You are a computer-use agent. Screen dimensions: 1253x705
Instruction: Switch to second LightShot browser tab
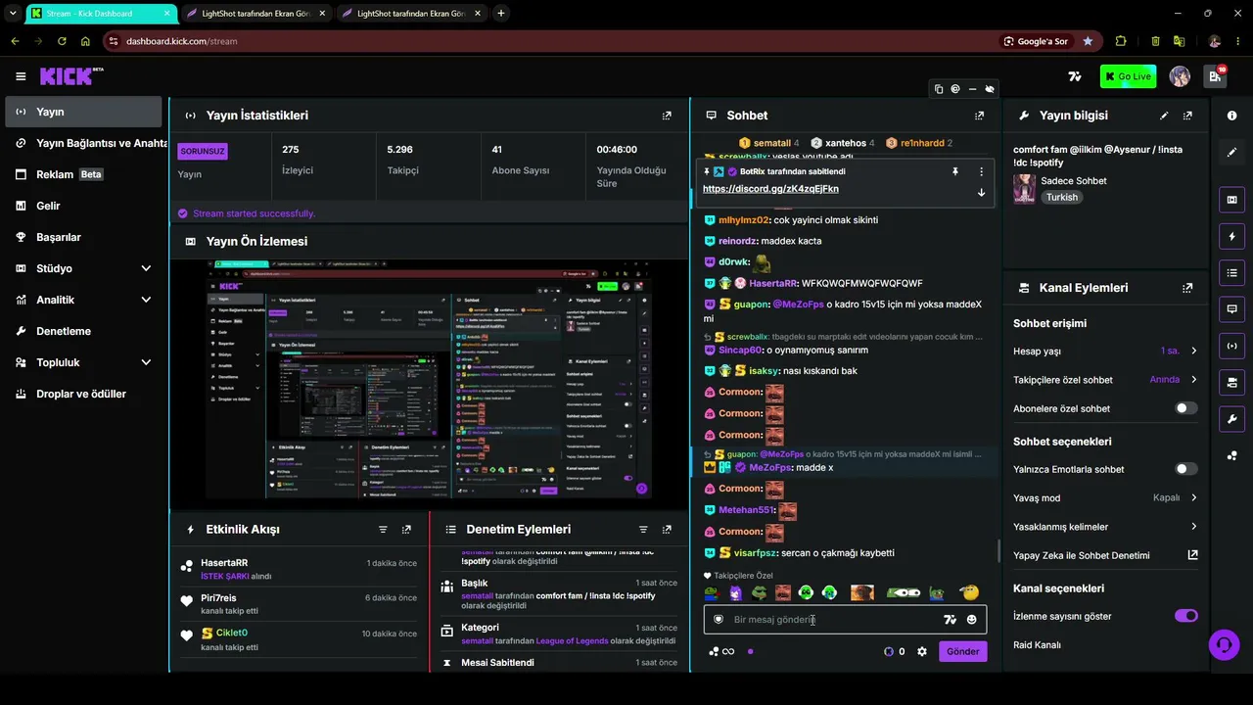click(x=412, y=14)
